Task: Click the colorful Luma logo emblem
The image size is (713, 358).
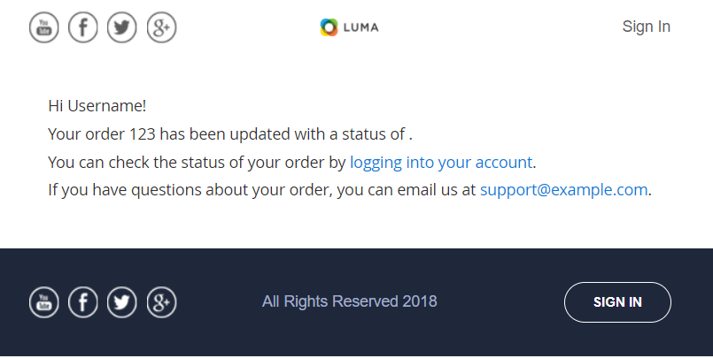Action: 329,27
